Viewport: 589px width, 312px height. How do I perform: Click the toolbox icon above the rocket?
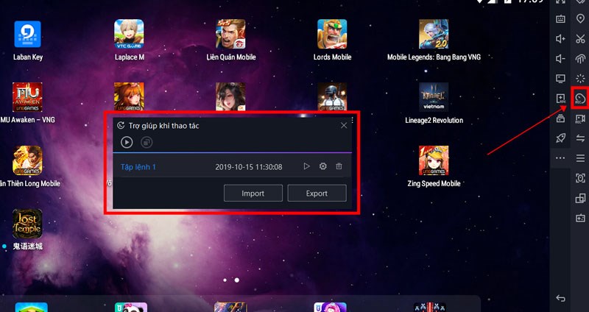560,118
